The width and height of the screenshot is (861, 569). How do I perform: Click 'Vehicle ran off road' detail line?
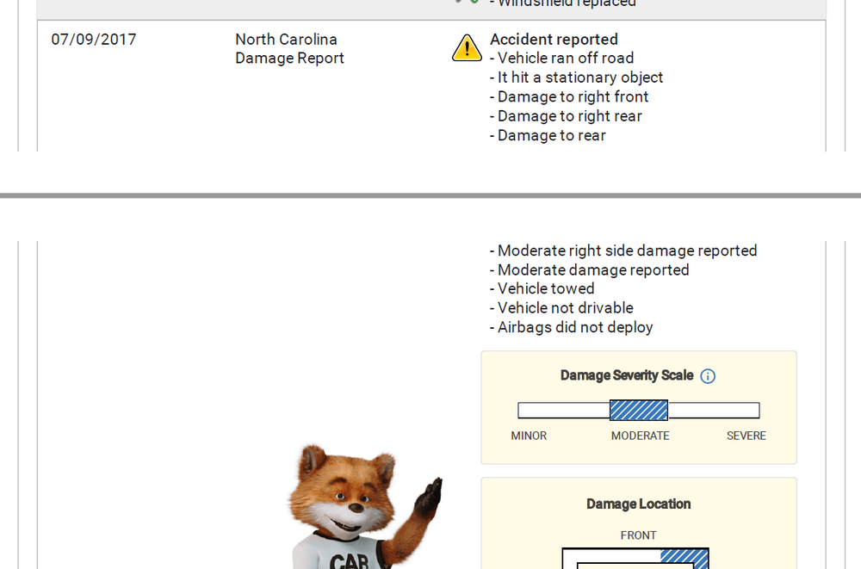565,59
